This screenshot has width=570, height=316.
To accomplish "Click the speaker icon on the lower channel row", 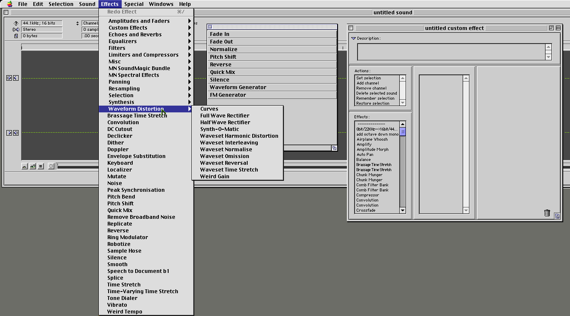I will (x=16, y=133).
